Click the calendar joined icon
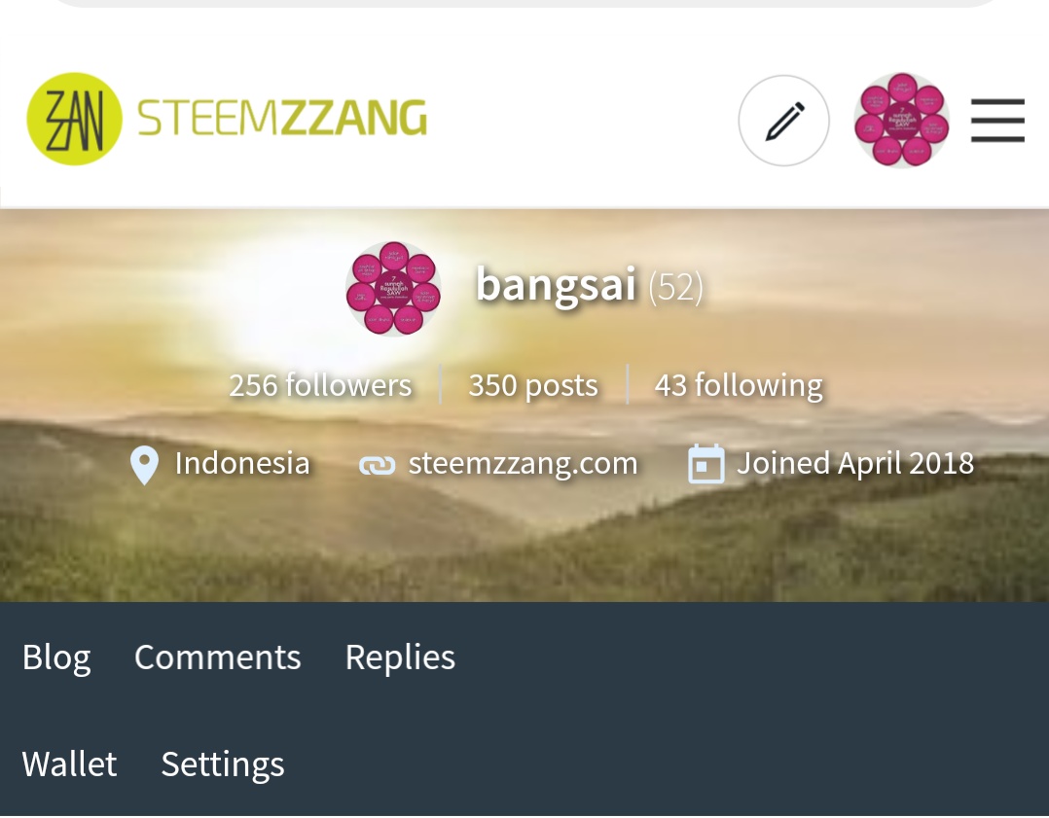Screen dimensions: 1049x818 tap(705, 464)
